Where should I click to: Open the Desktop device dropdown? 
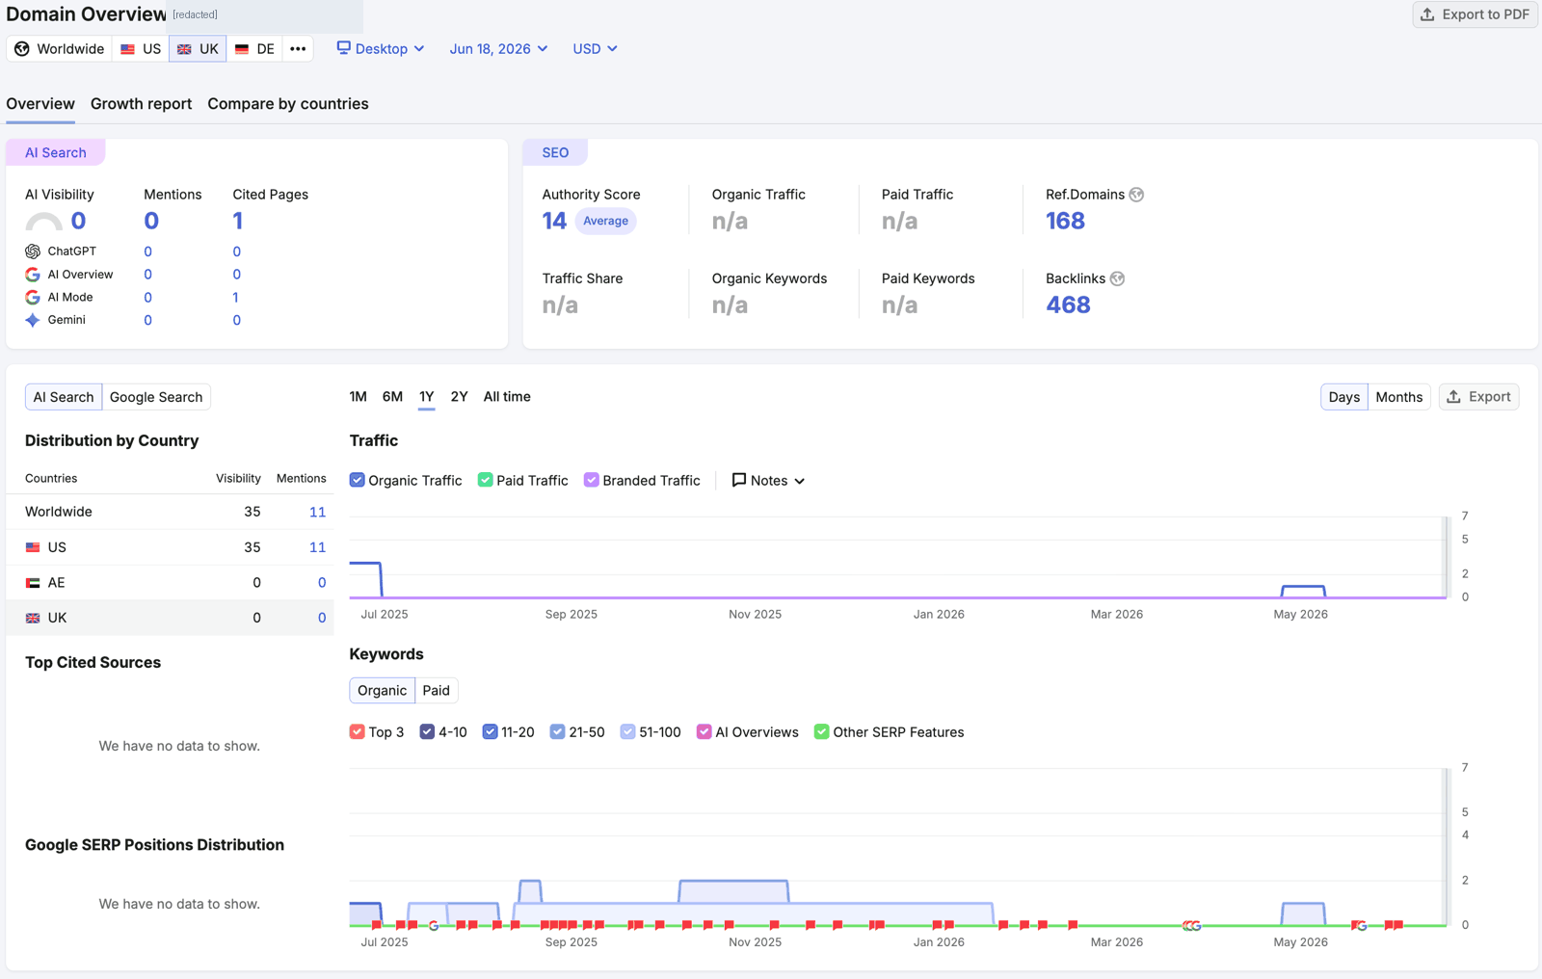(x=381, y=49)
